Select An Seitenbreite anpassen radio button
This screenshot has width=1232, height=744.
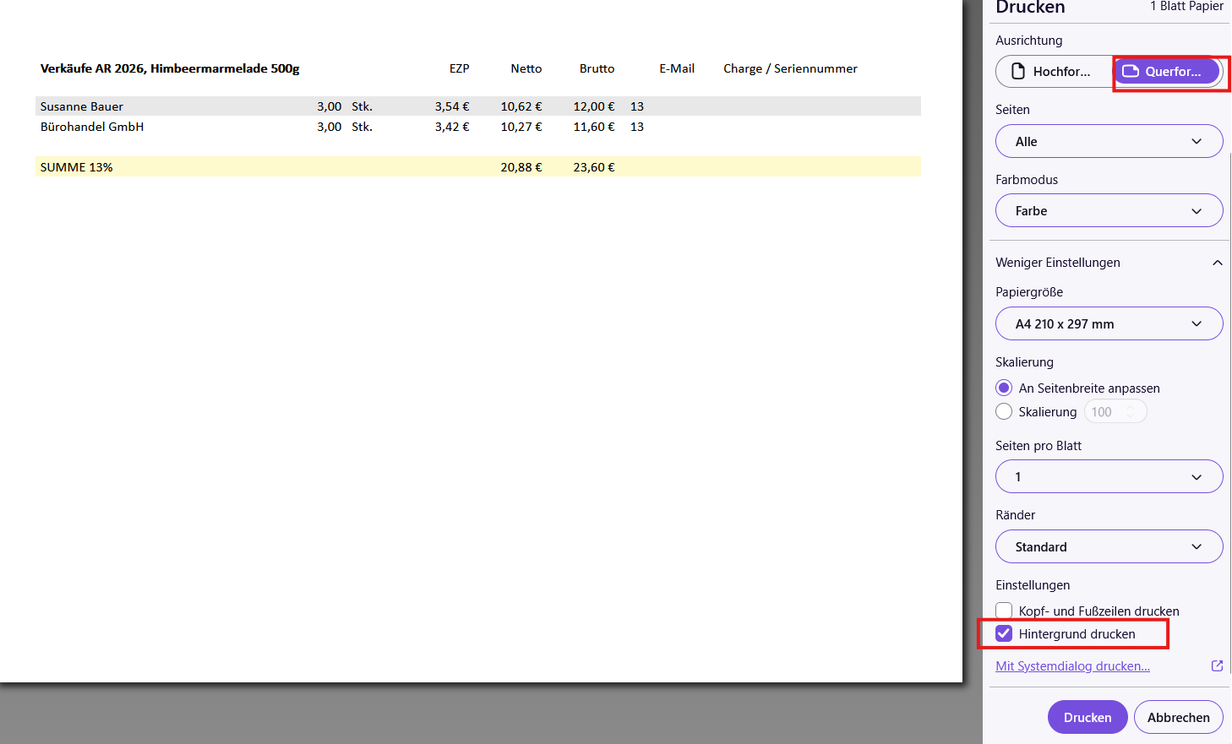pos(1004,388)
